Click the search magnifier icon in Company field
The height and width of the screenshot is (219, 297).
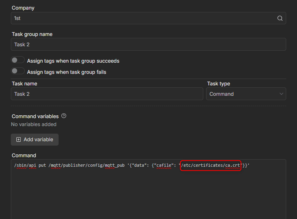(x=280, y=18)
